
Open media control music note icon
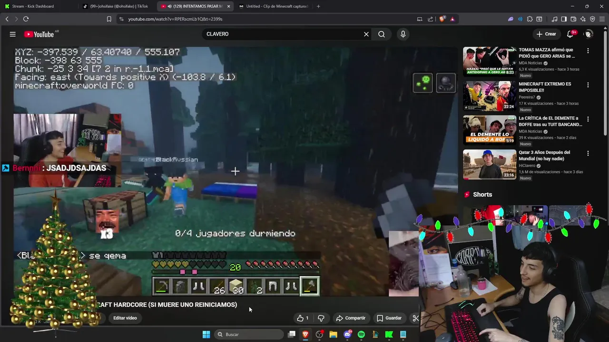point(554,19)
